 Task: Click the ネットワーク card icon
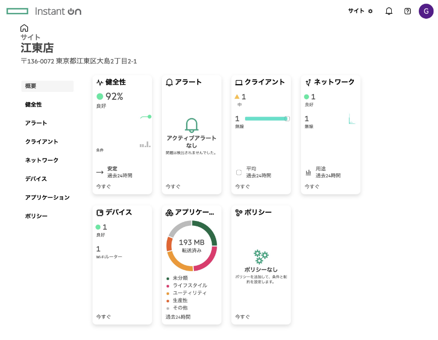click(x=308, y=82)
